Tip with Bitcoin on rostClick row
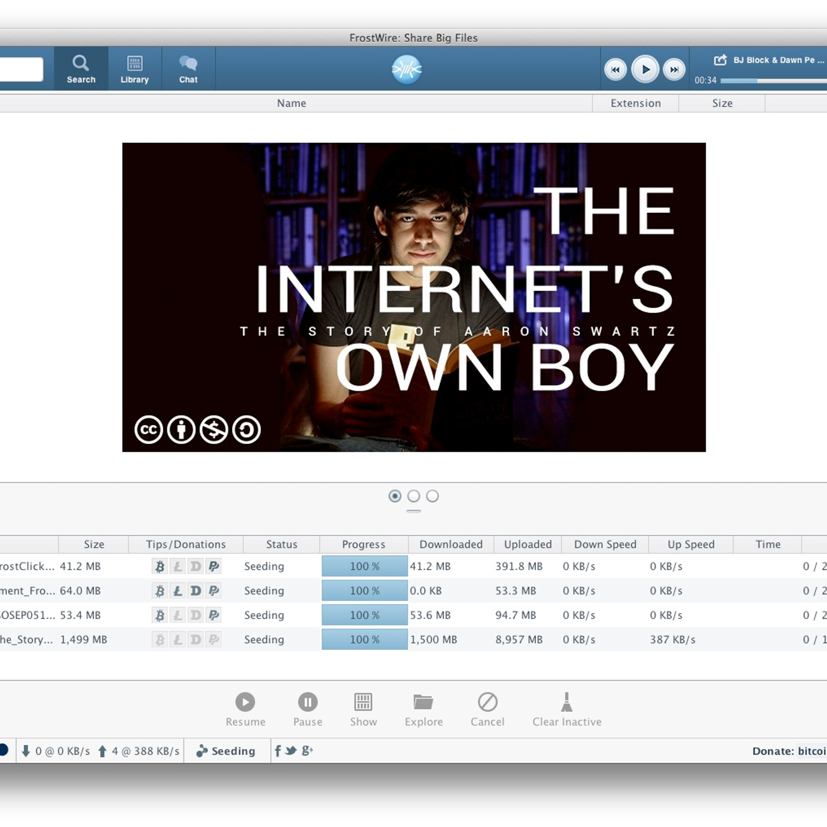Viewport: 827px width, 827px height. 160,566
